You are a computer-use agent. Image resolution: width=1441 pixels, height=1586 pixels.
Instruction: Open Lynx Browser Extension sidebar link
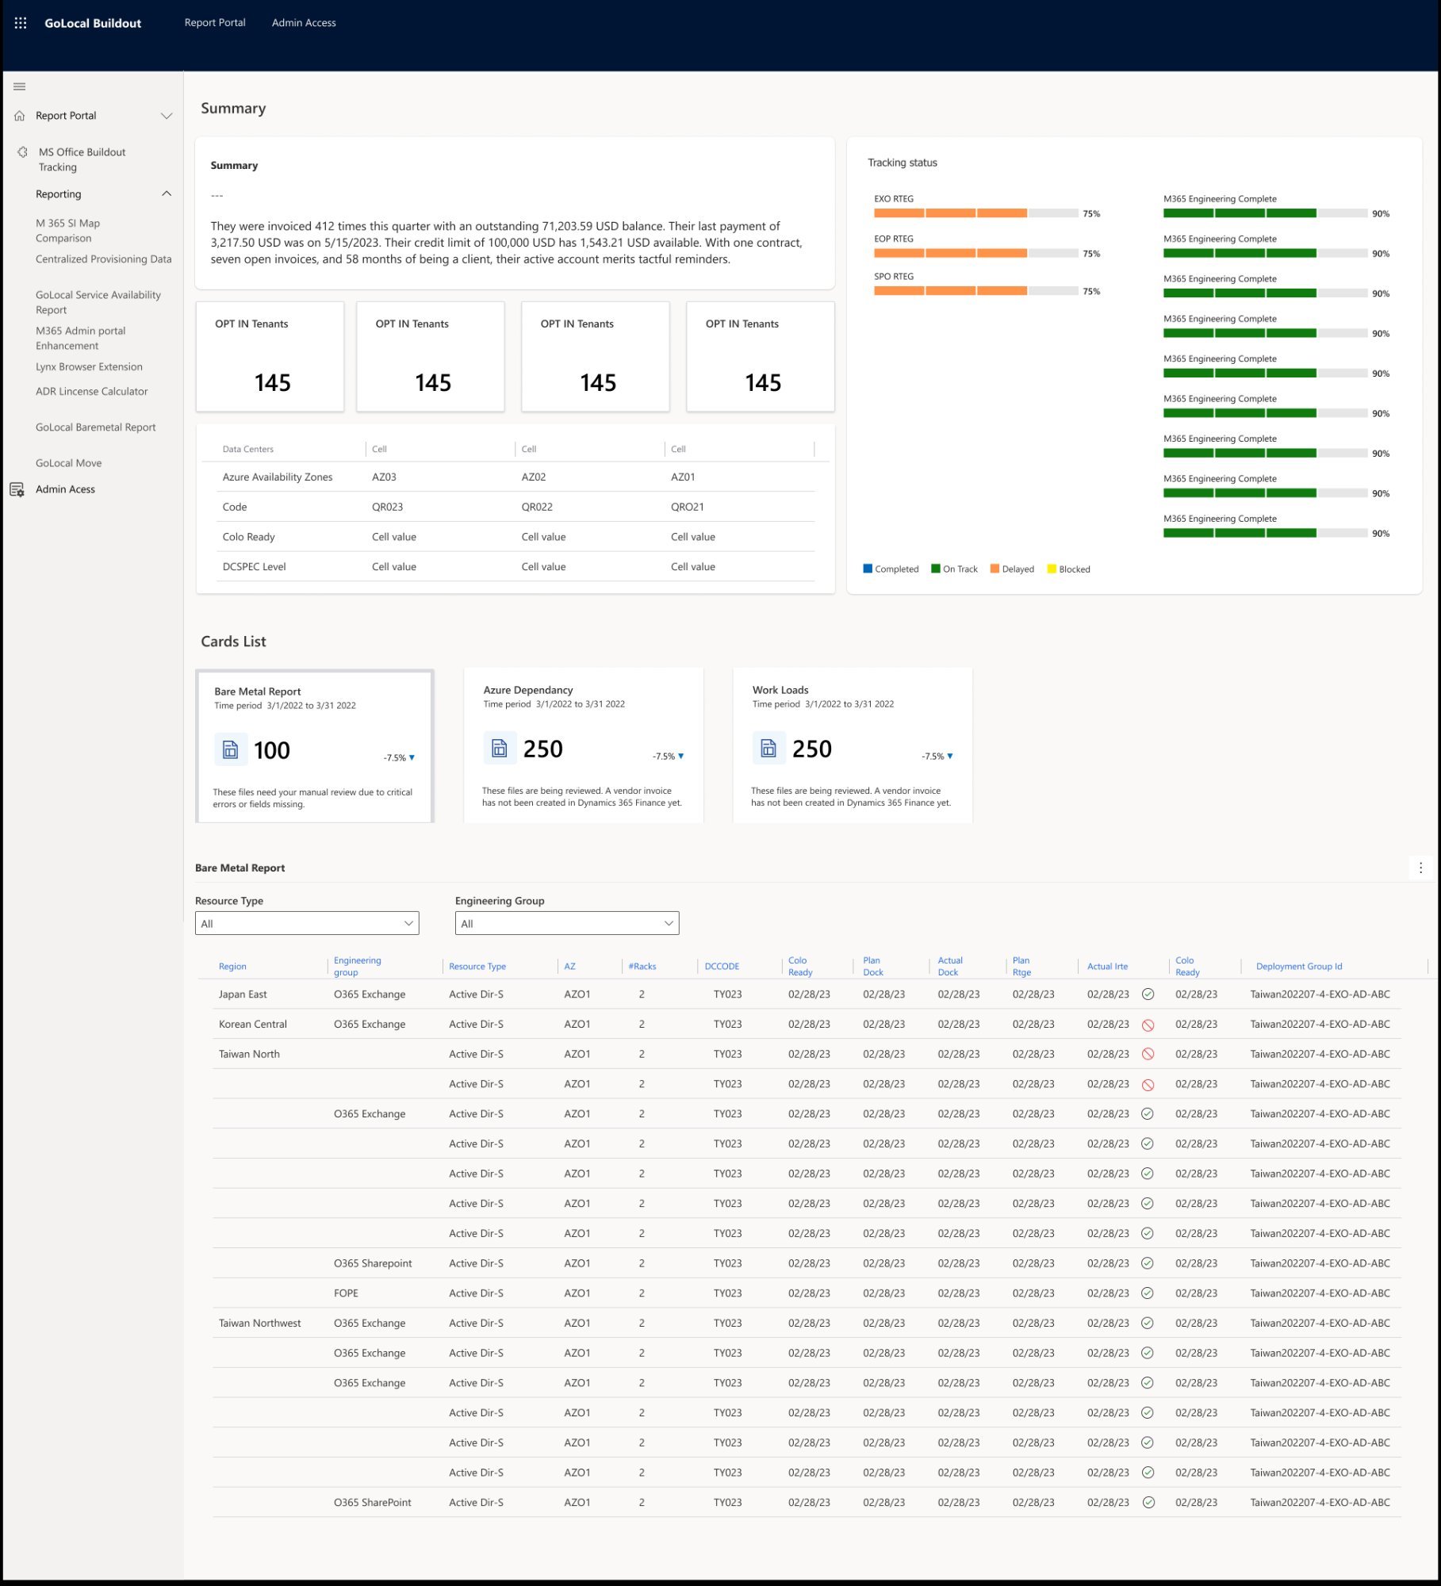pyautogui.click(x=89, y=367)
